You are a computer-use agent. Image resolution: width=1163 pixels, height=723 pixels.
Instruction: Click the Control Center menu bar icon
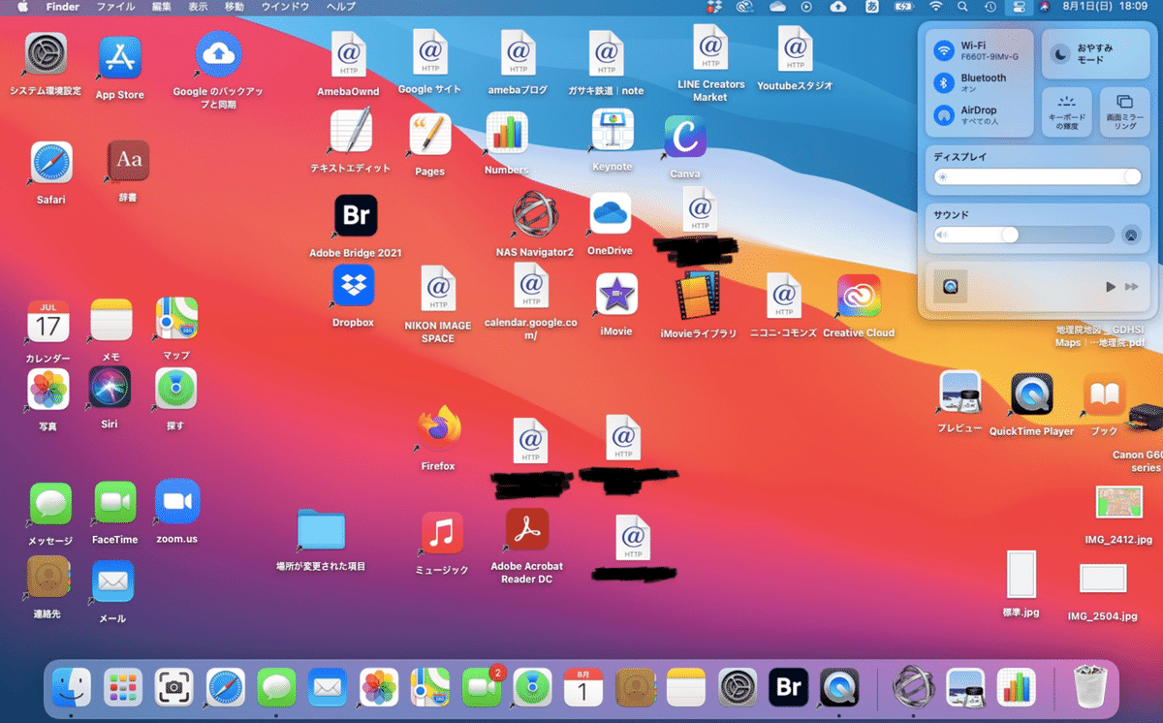pyautogui.click(x=1018, y=7)
